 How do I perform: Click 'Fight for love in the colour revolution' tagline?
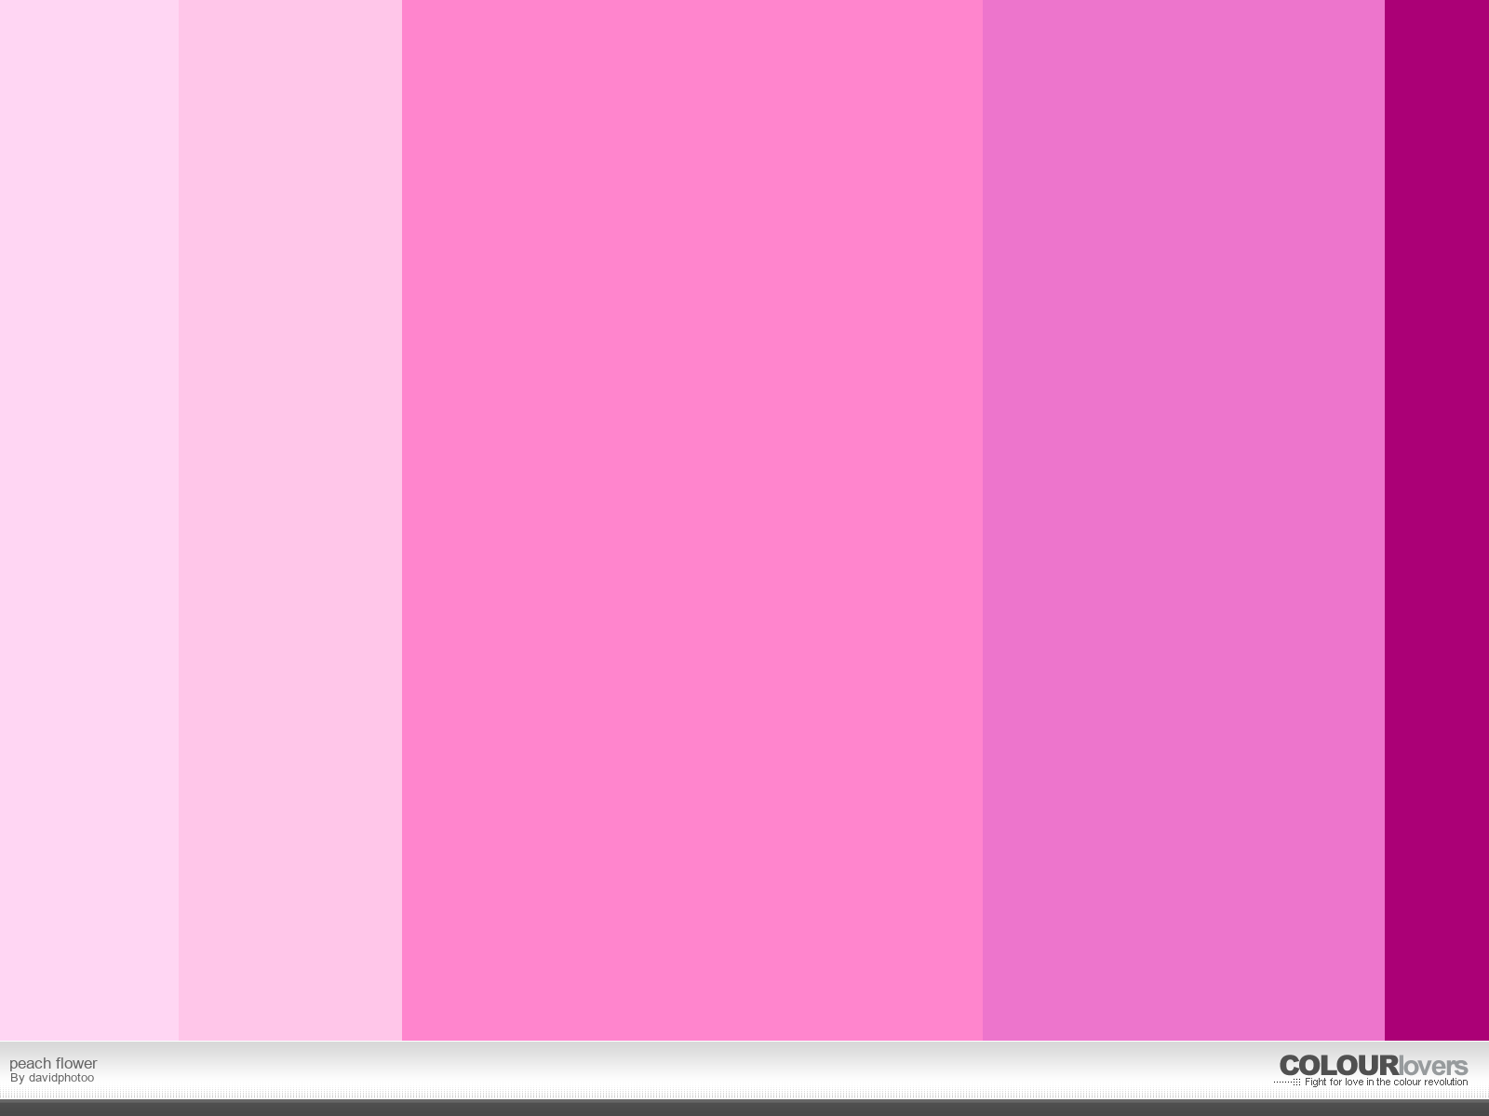click(x=1386, y=1082)
